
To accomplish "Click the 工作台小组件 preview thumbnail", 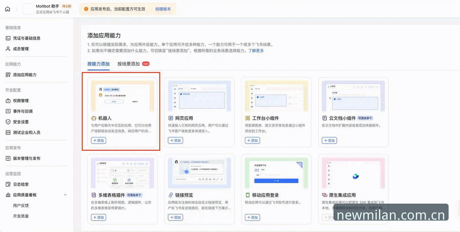I will (x=276, y=96).
